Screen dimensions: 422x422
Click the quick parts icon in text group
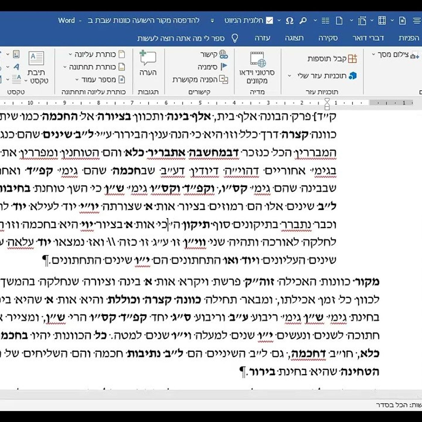click(x=16, y=54)
